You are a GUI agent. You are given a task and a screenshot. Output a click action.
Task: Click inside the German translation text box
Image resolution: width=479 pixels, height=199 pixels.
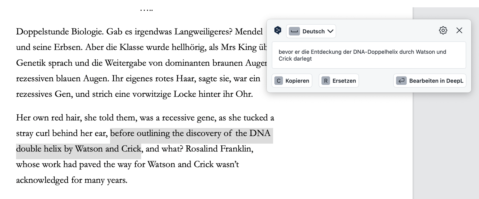click(368, 55)
